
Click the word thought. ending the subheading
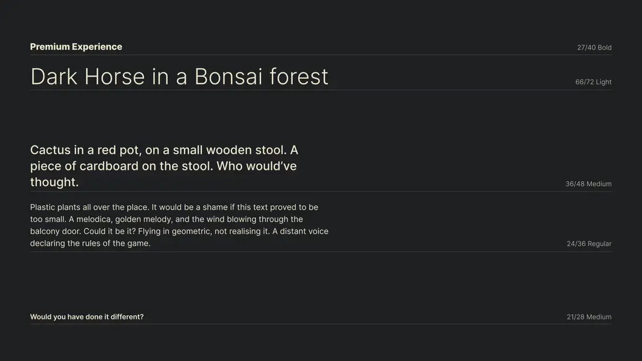click(x=54, y=182)
